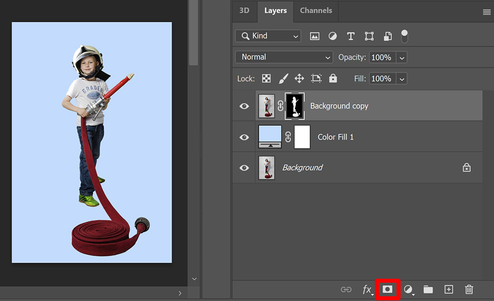
Task: Open the Layers panel hamburger menu
Action: (487, 12)
